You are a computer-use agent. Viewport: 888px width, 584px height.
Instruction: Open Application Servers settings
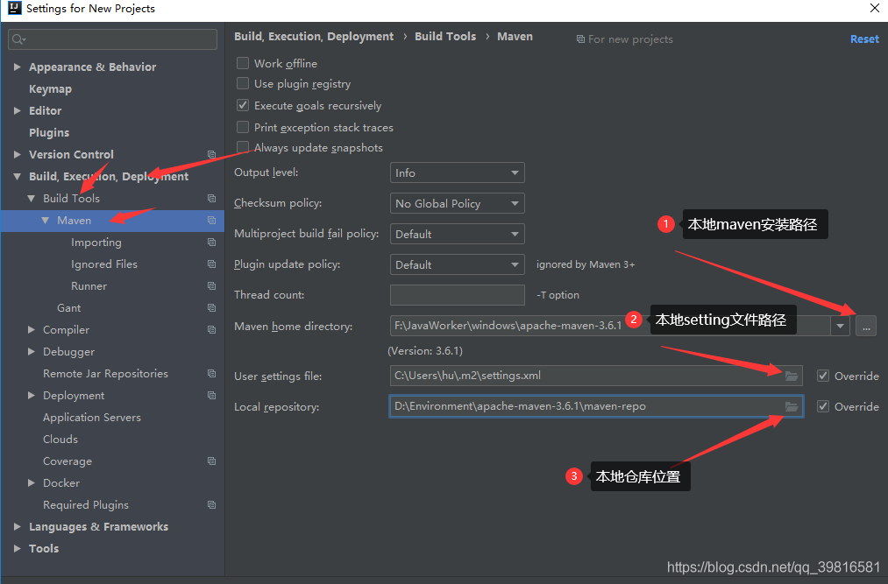tap(92, 417)
